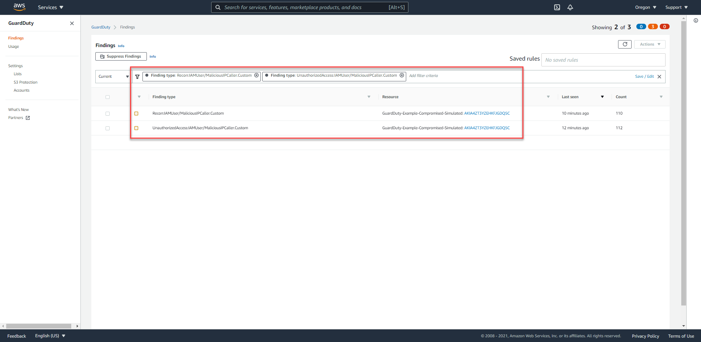The width and height of the screenshot is (701, 342).
Task: Open What's New page
Action: click(x=18, y=109)
